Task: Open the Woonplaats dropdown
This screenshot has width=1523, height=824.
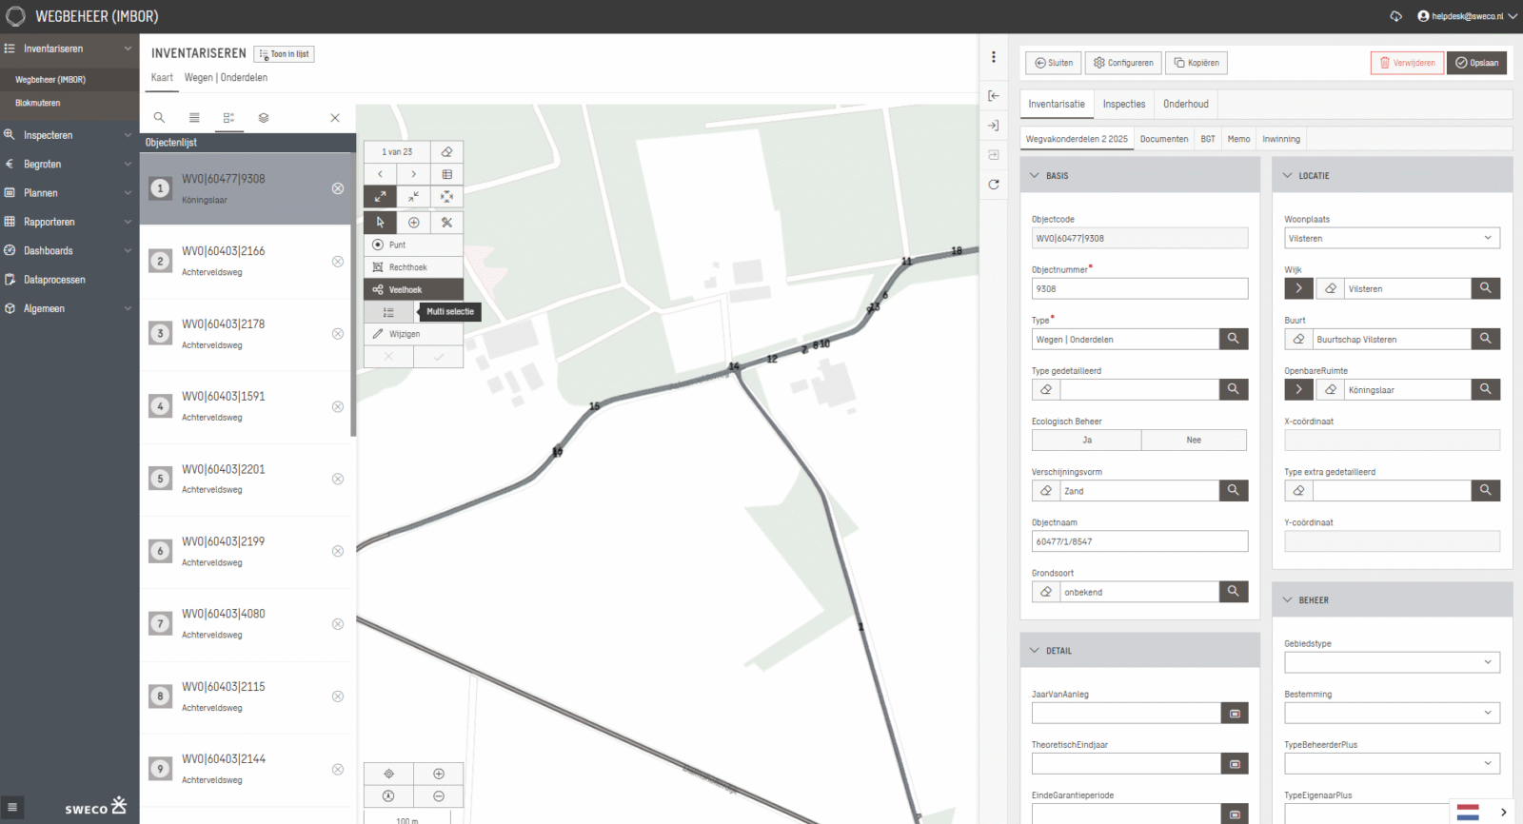Action: [1392, 238]
